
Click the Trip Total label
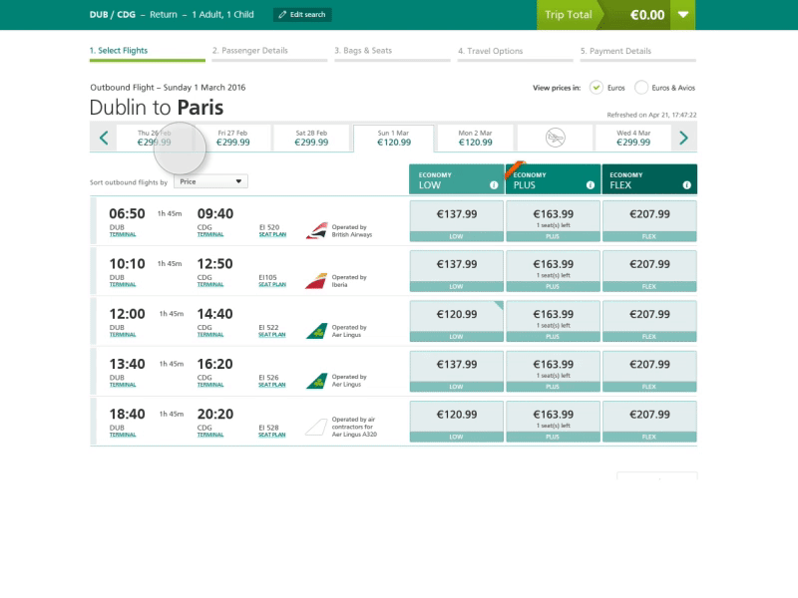tap(568, 15)
